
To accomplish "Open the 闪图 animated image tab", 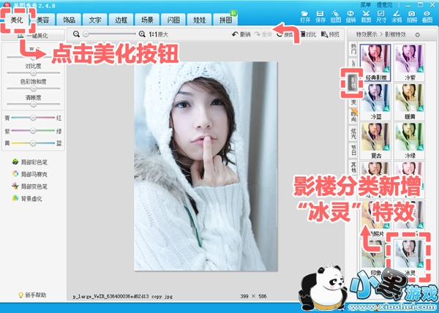I will coord(173,20).
